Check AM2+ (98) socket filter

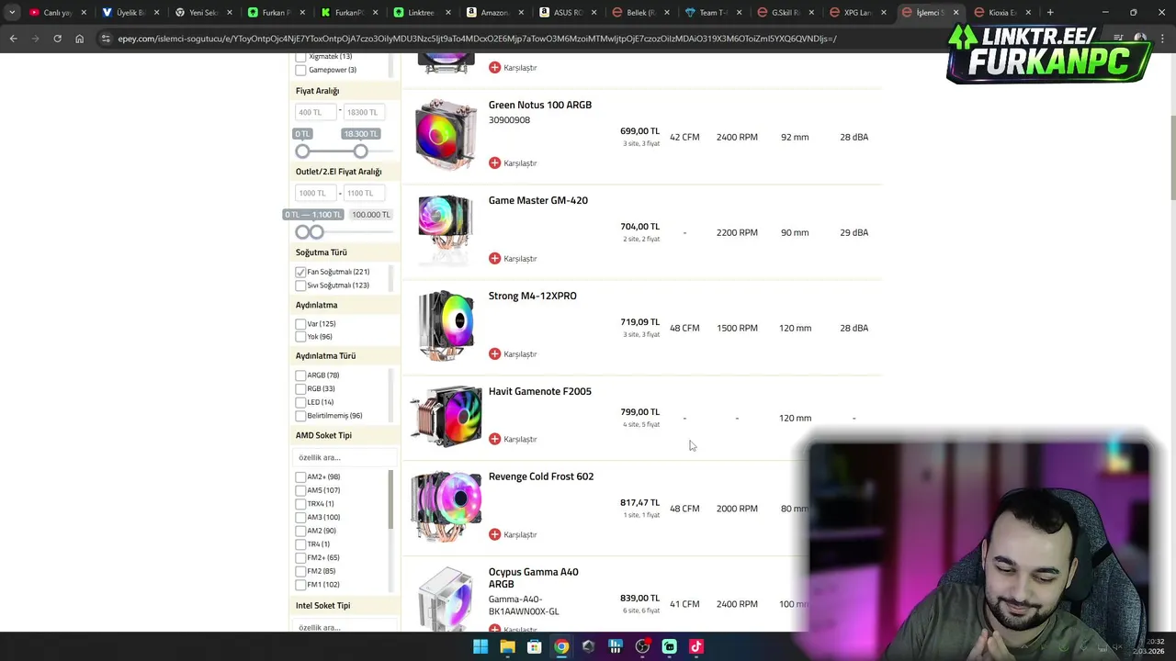300,477
